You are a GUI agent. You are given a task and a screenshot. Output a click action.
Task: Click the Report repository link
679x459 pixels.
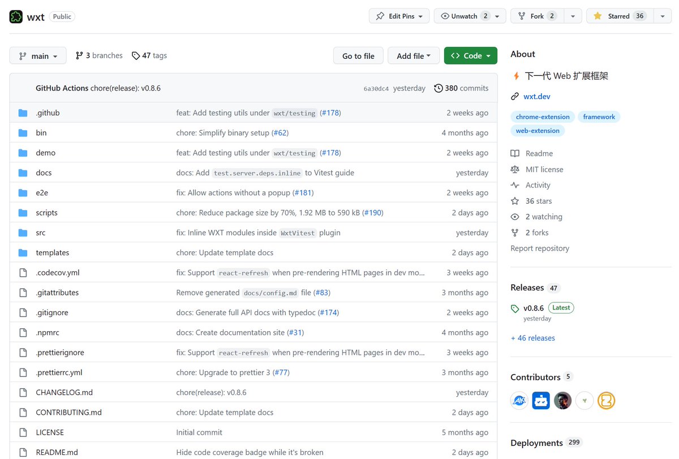(540, 248)
